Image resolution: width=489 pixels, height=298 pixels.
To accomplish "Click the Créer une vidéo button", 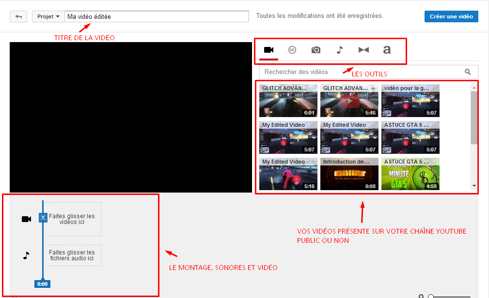I will point(451,16).
